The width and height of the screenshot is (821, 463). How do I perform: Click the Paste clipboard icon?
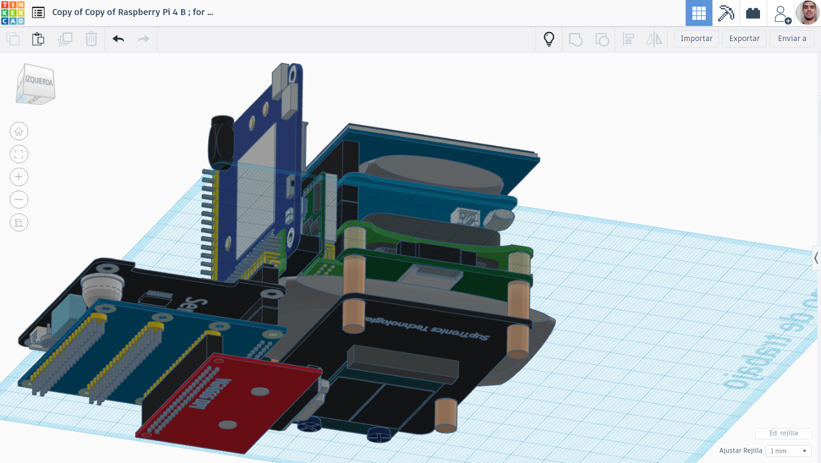[x=38, y=39]
